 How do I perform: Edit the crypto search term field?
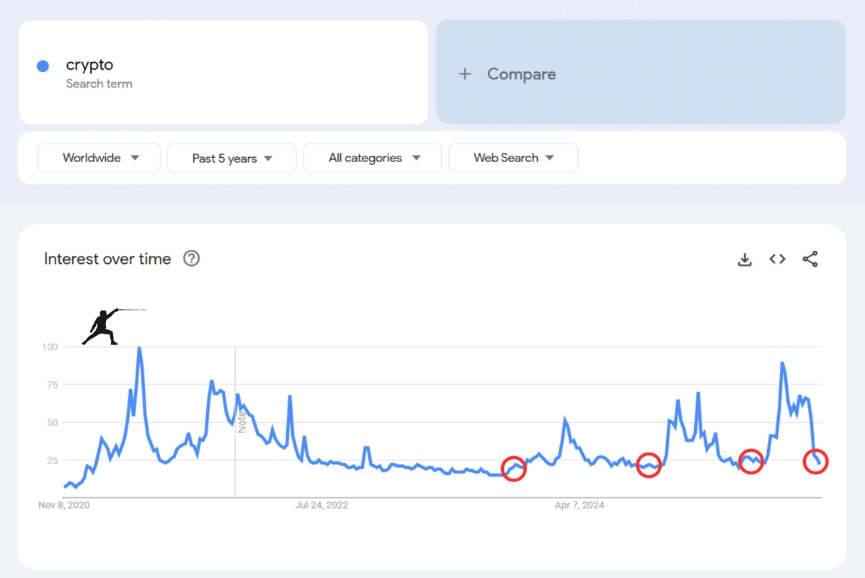223,72
